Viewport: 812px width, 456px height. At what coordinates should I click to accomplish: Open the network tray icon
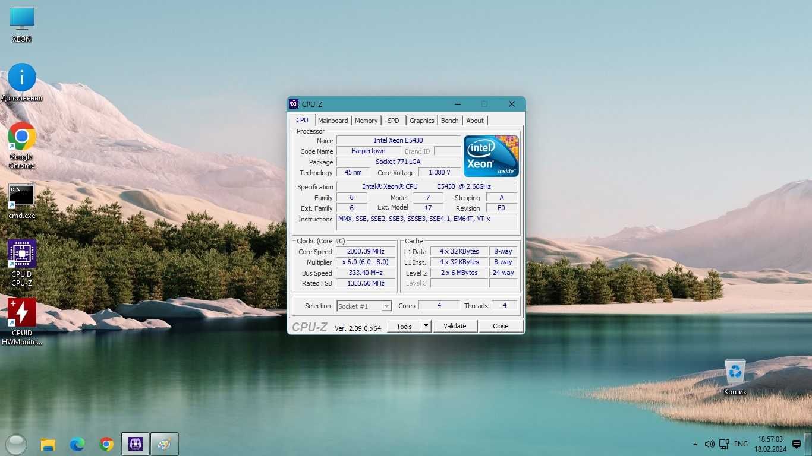click(724, 444)
